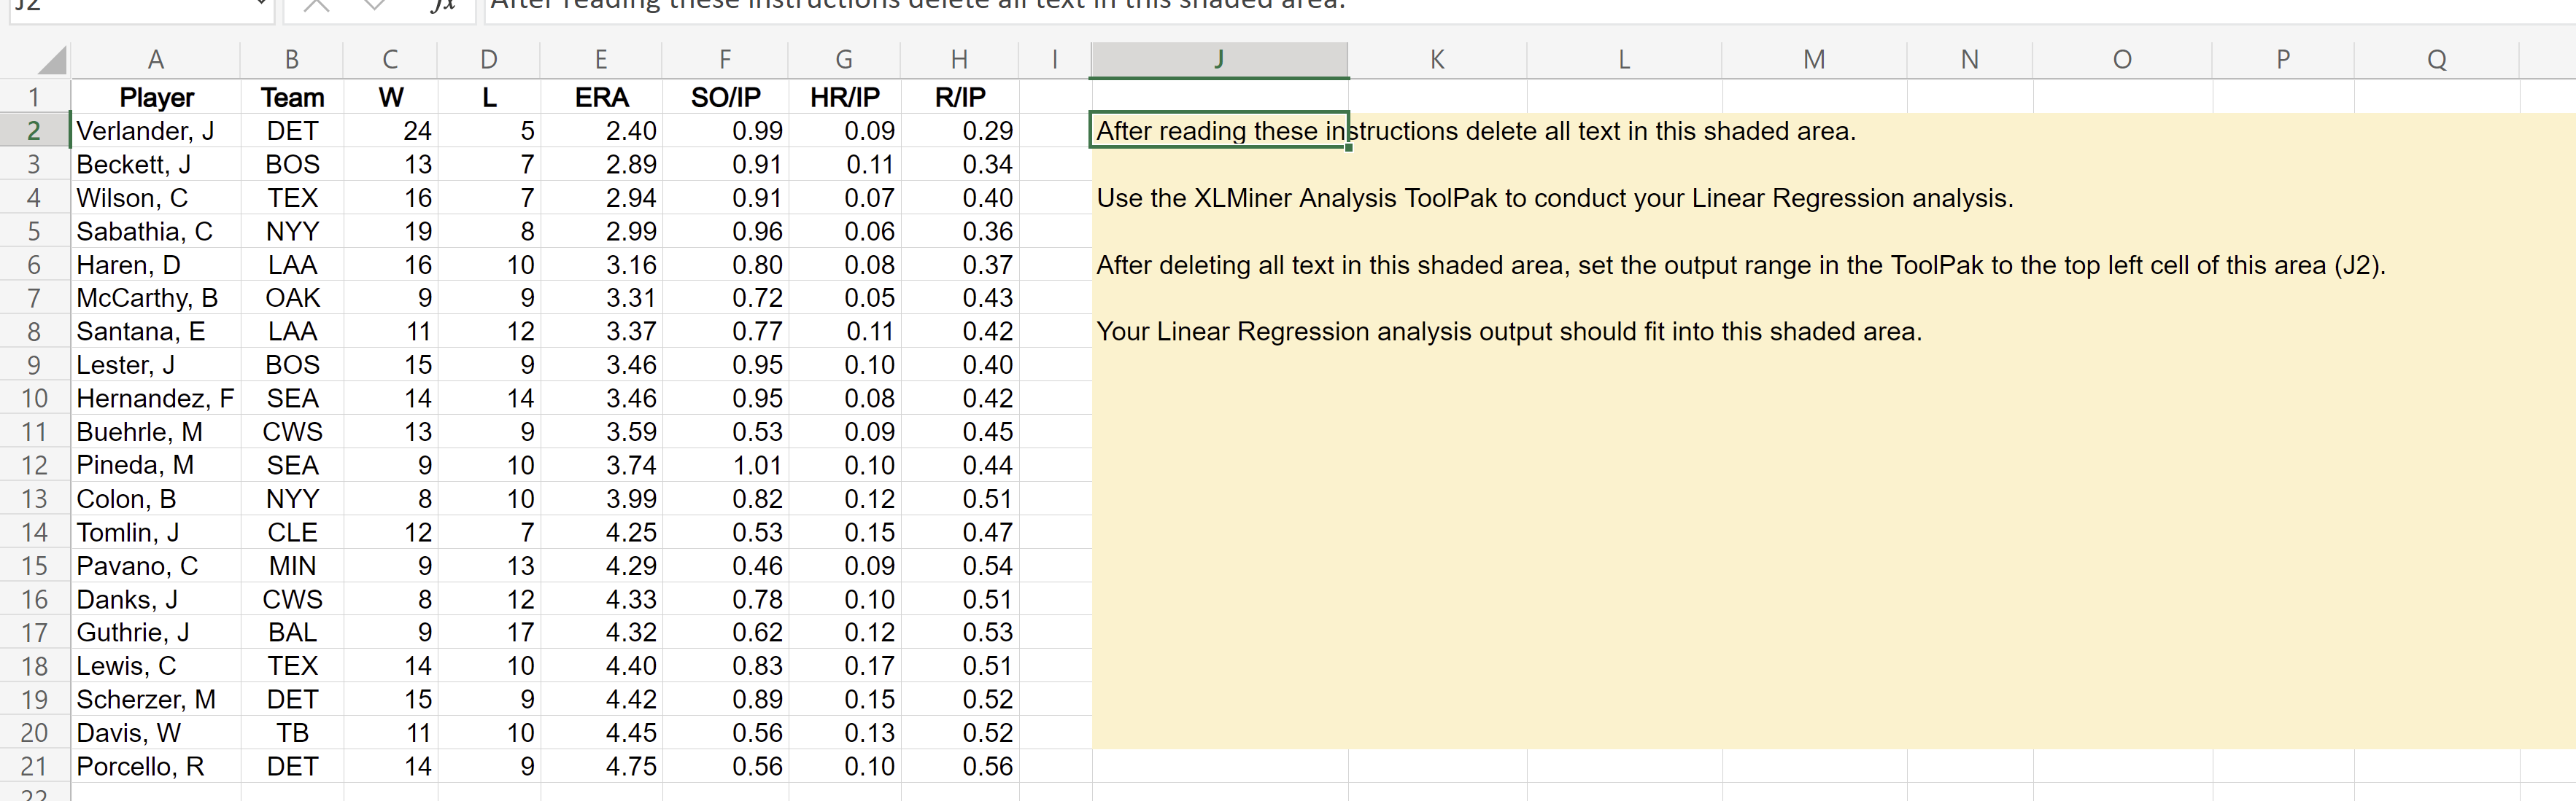Select cell with Davis, W
This screenshot has width=2576, height=801.
pyautogui.click(x=156, y=733)
